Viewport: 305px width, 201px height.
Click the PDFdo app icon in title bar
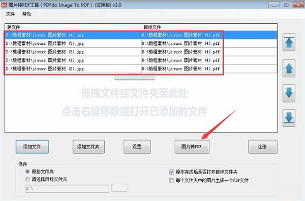[4, 5]
